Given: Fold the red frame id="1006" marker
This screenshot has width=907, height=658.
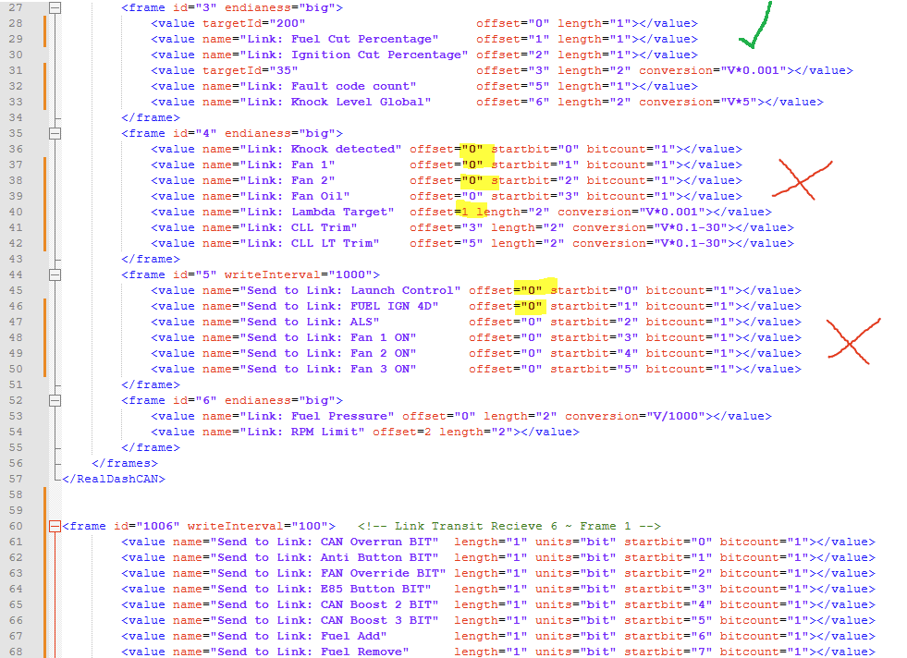Looking at the screenshot, I should pyautogui.click(x=55, y=526).
